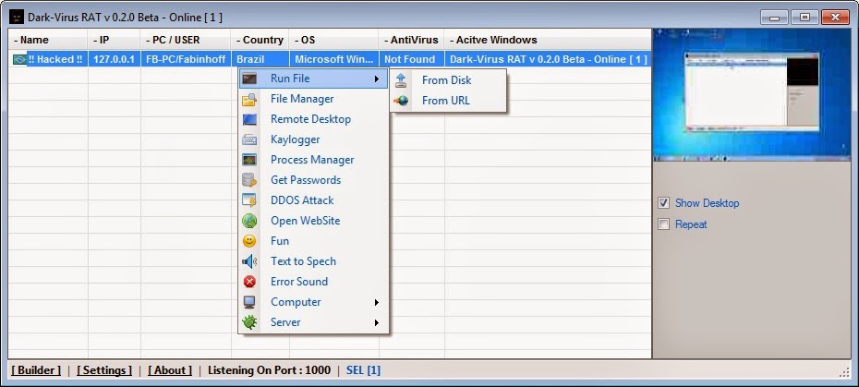This screenshot has height=387, width=859.
Task: Click the remote desktop preview thumbnail
Action: pyautogui.click(x=752, y=94)
